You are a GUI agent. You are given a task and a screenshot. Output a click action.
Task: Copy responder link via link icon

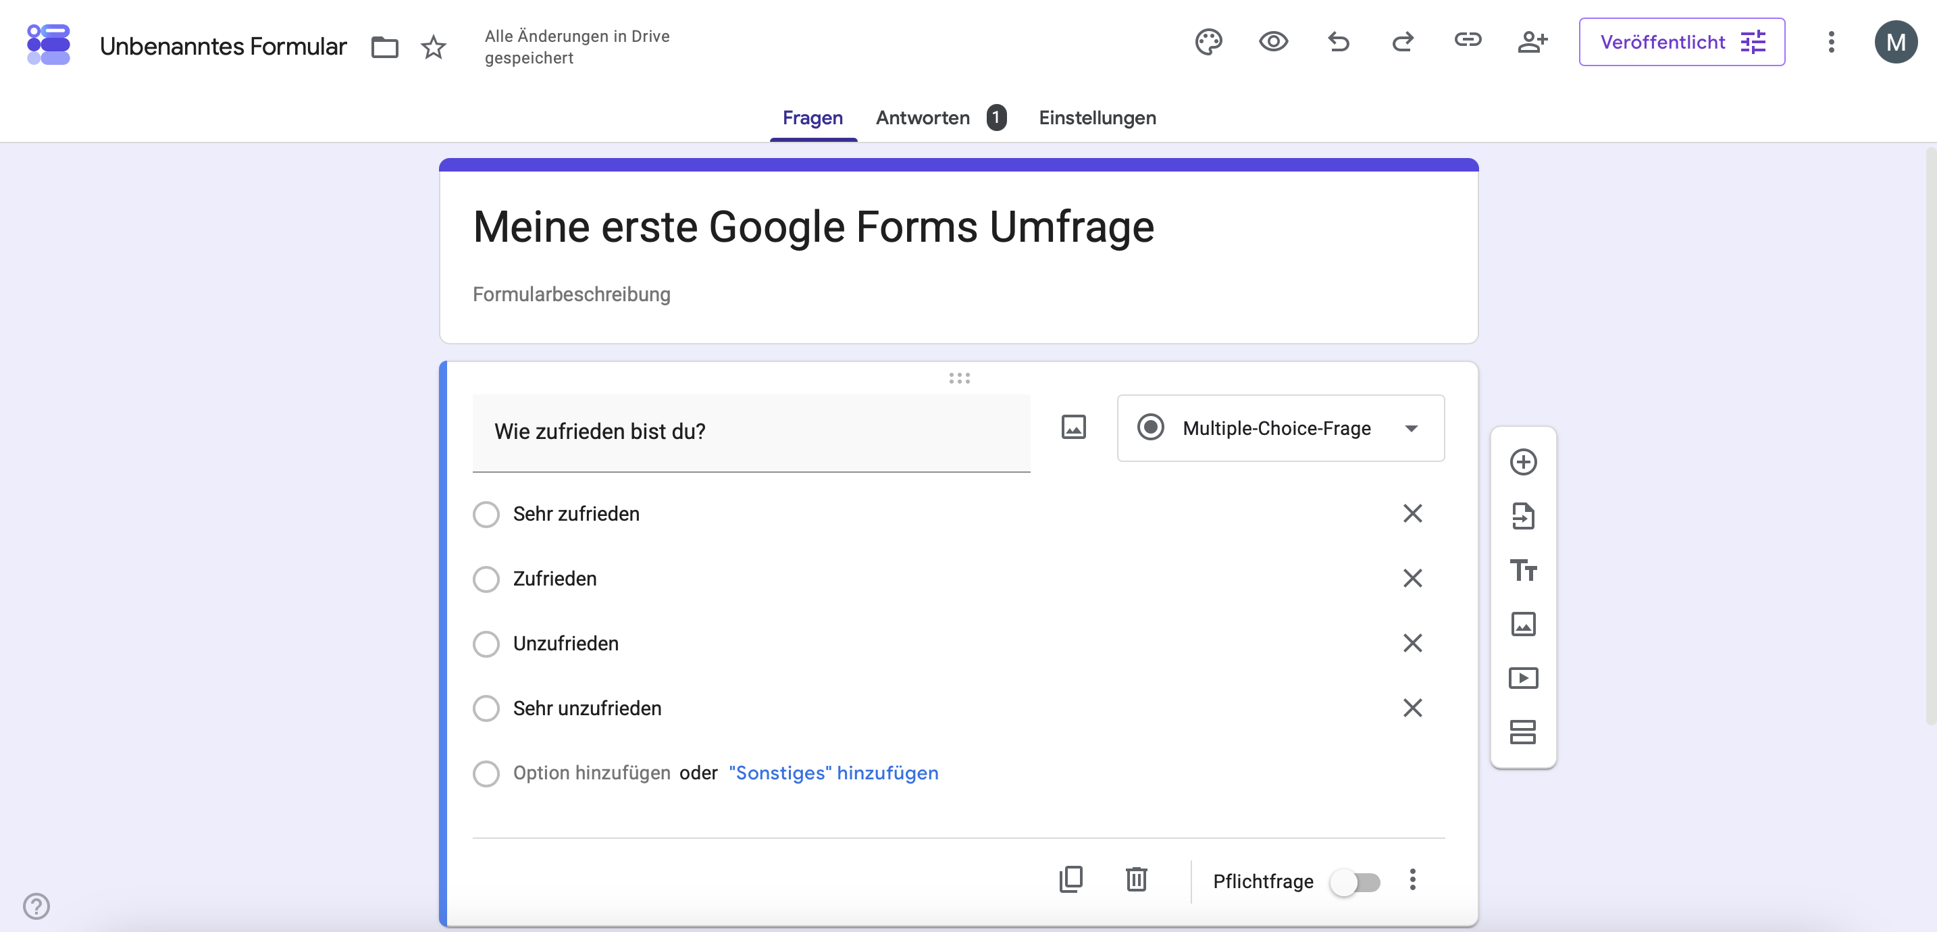[x=1467, y=40]
